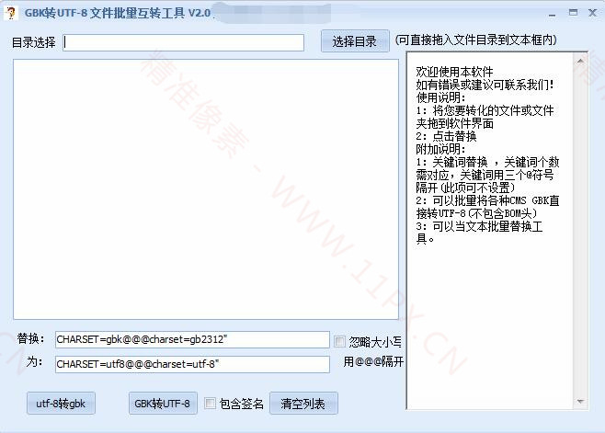This screenshot has width=605, height=433.
Task: Click the 用@@@隔开 label
Action: coord(373,361)
